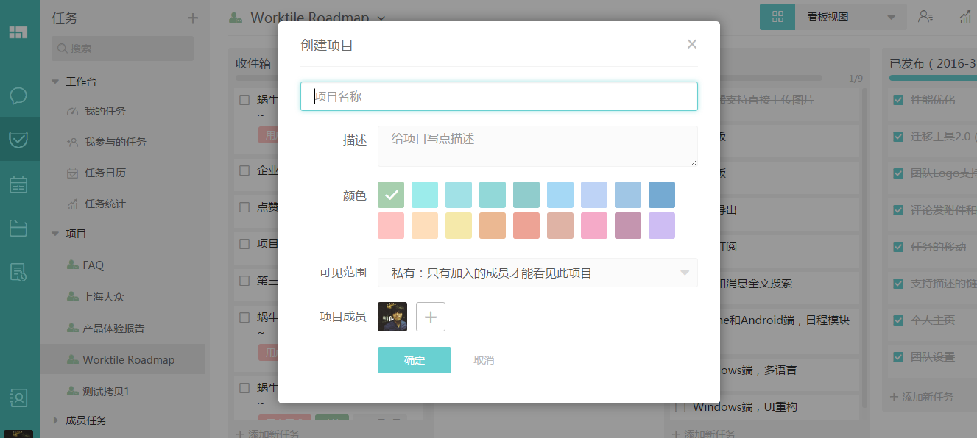Select the tasks checkmark icon in sidebar

tap(20, 139)
